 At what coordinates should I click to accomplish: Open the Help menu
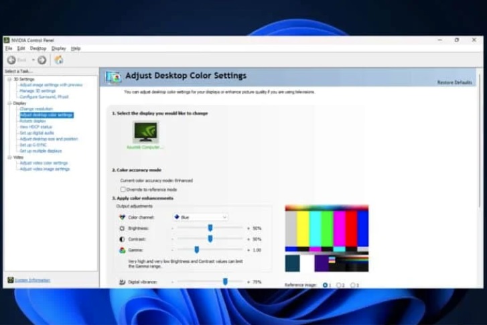(x=76, y=48)
